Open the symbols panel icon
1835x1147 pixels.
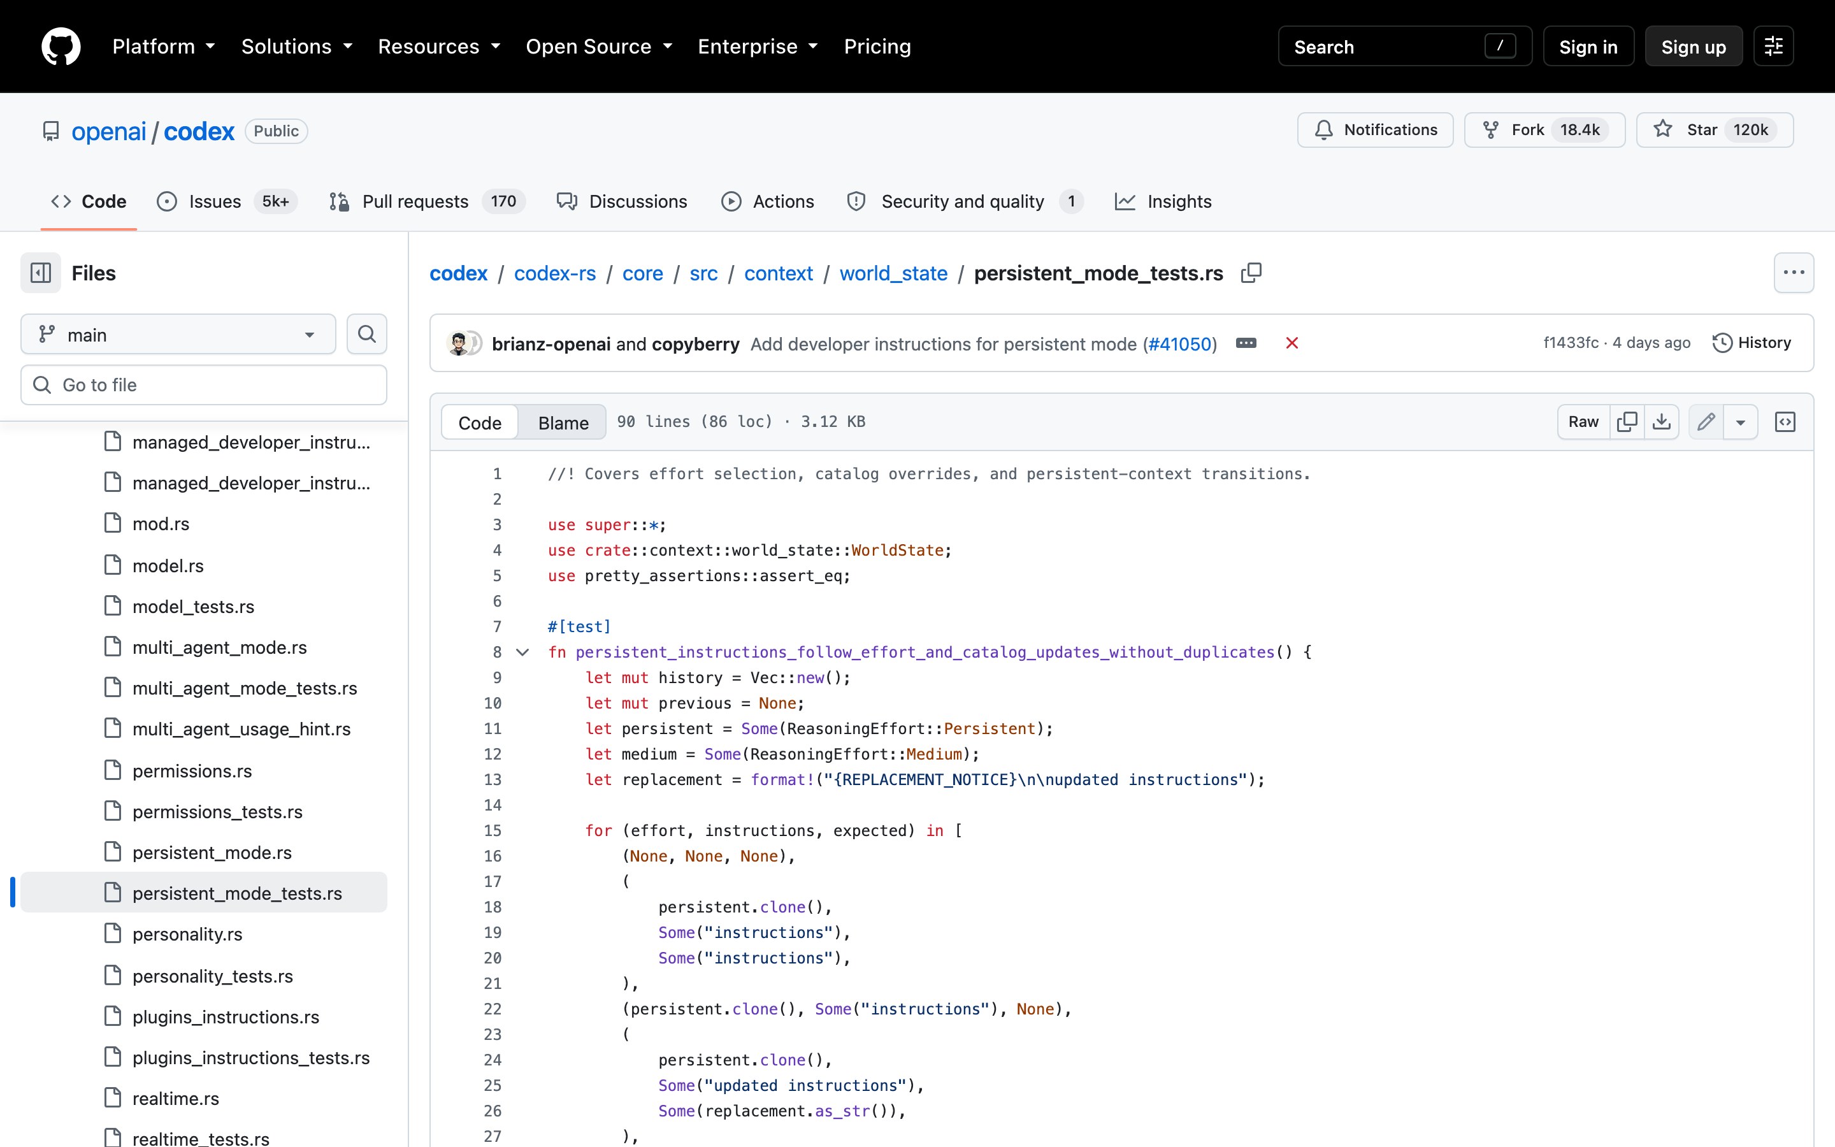(x=1785, y=422)
